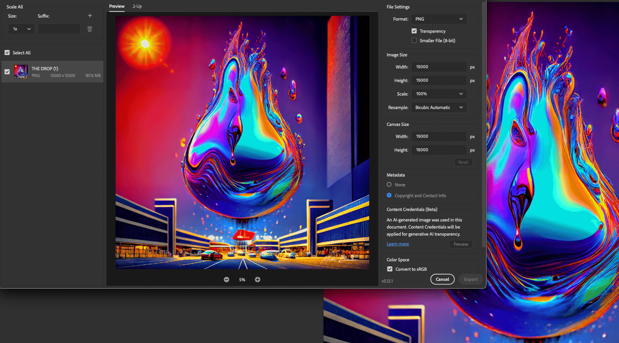619x343 pixels.
Task: Click THE DROP (1) asset thumbnail
Action: [x=21, y=72]
